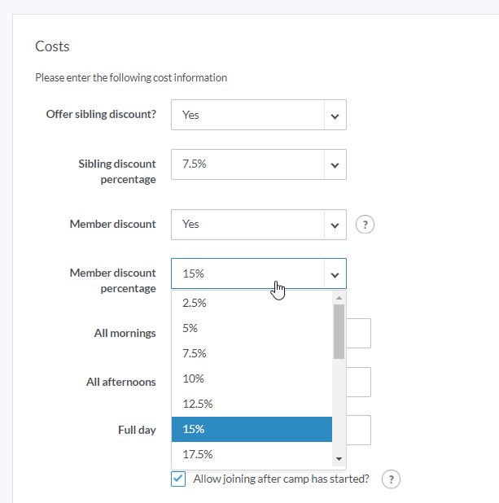Image resolution: width=499 pixels, height=503 pixels.
Task: Toggle Allow joining after camp has started checkbox
Action: click(x=178, y=479)
